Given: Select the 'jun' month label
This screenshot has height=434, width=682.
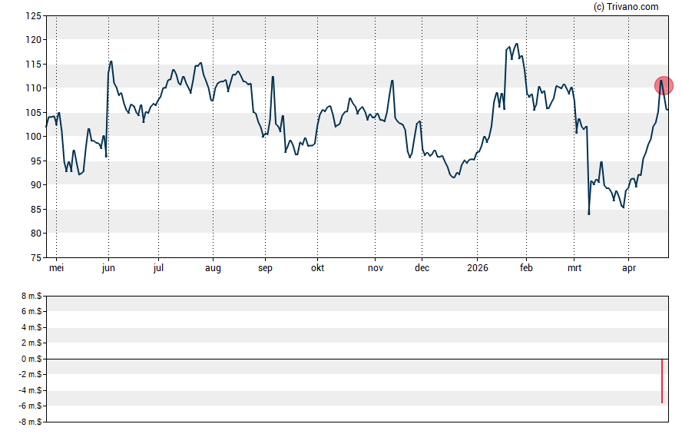Looking at the screenshot, I should [108, 269].
